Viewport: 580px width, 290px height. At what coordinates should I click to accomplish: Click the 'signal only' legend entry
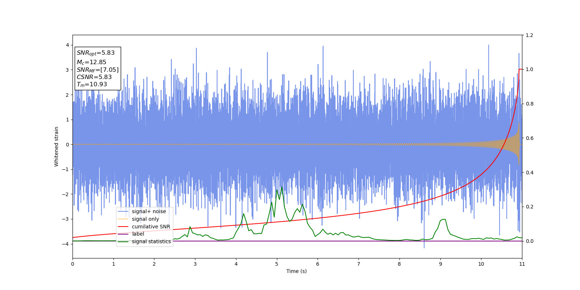click(145, 219)
